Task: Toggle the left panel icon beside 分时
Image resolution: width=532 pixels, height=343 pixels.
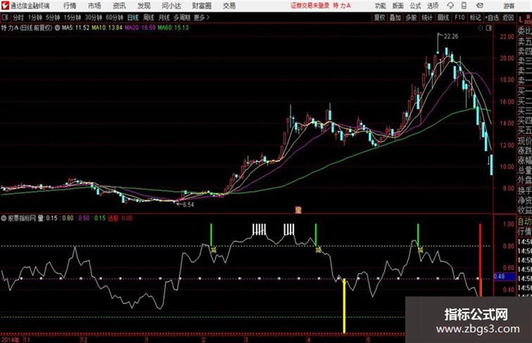Action: pyautogui.click(x=5, y=17)
